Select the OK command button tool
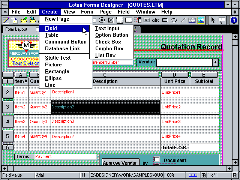 [147, 20]
